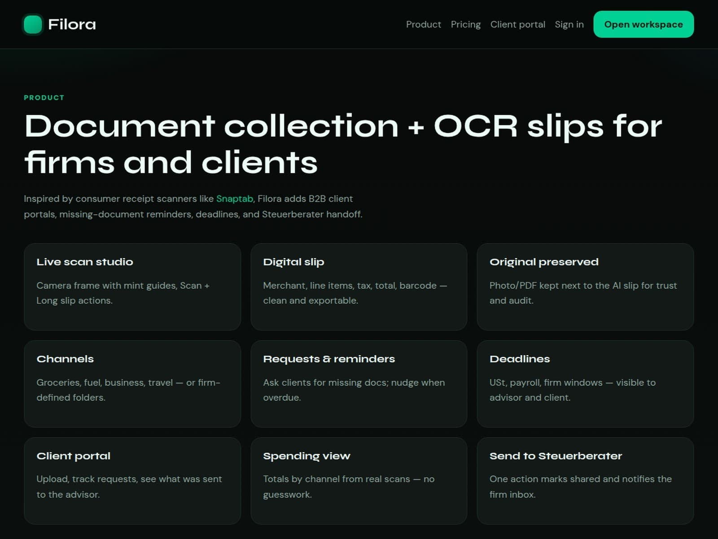This screenshot has height=539, width=718.
Task: Open the Pricing nav item
Action: pyautogui.click(x=465, y=24)
